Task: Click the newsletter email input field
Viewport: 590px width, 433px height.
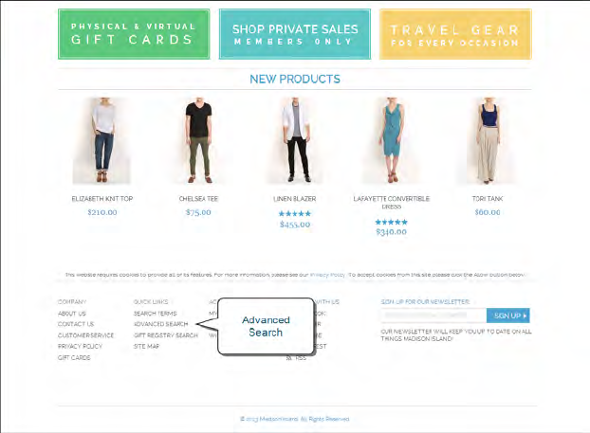Action: point(433,316)
